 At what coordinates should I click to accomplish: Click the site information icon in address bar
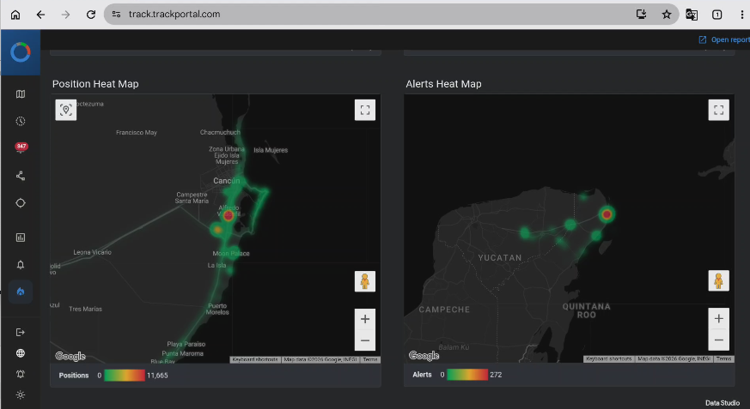tap(116, 15)
